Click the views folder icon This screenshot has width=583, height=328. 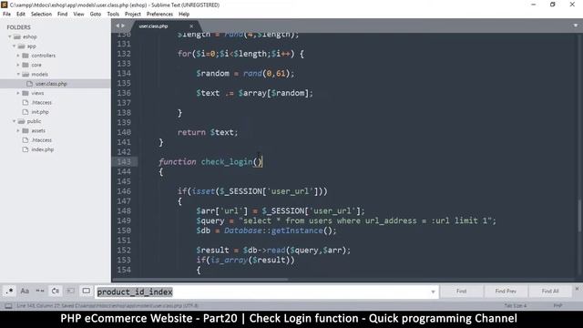point(26,93)
